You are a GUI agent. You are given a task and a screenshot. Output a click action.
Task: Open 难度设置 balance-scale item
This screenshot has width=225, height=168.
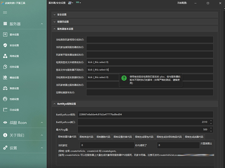[x=14, y=88]
